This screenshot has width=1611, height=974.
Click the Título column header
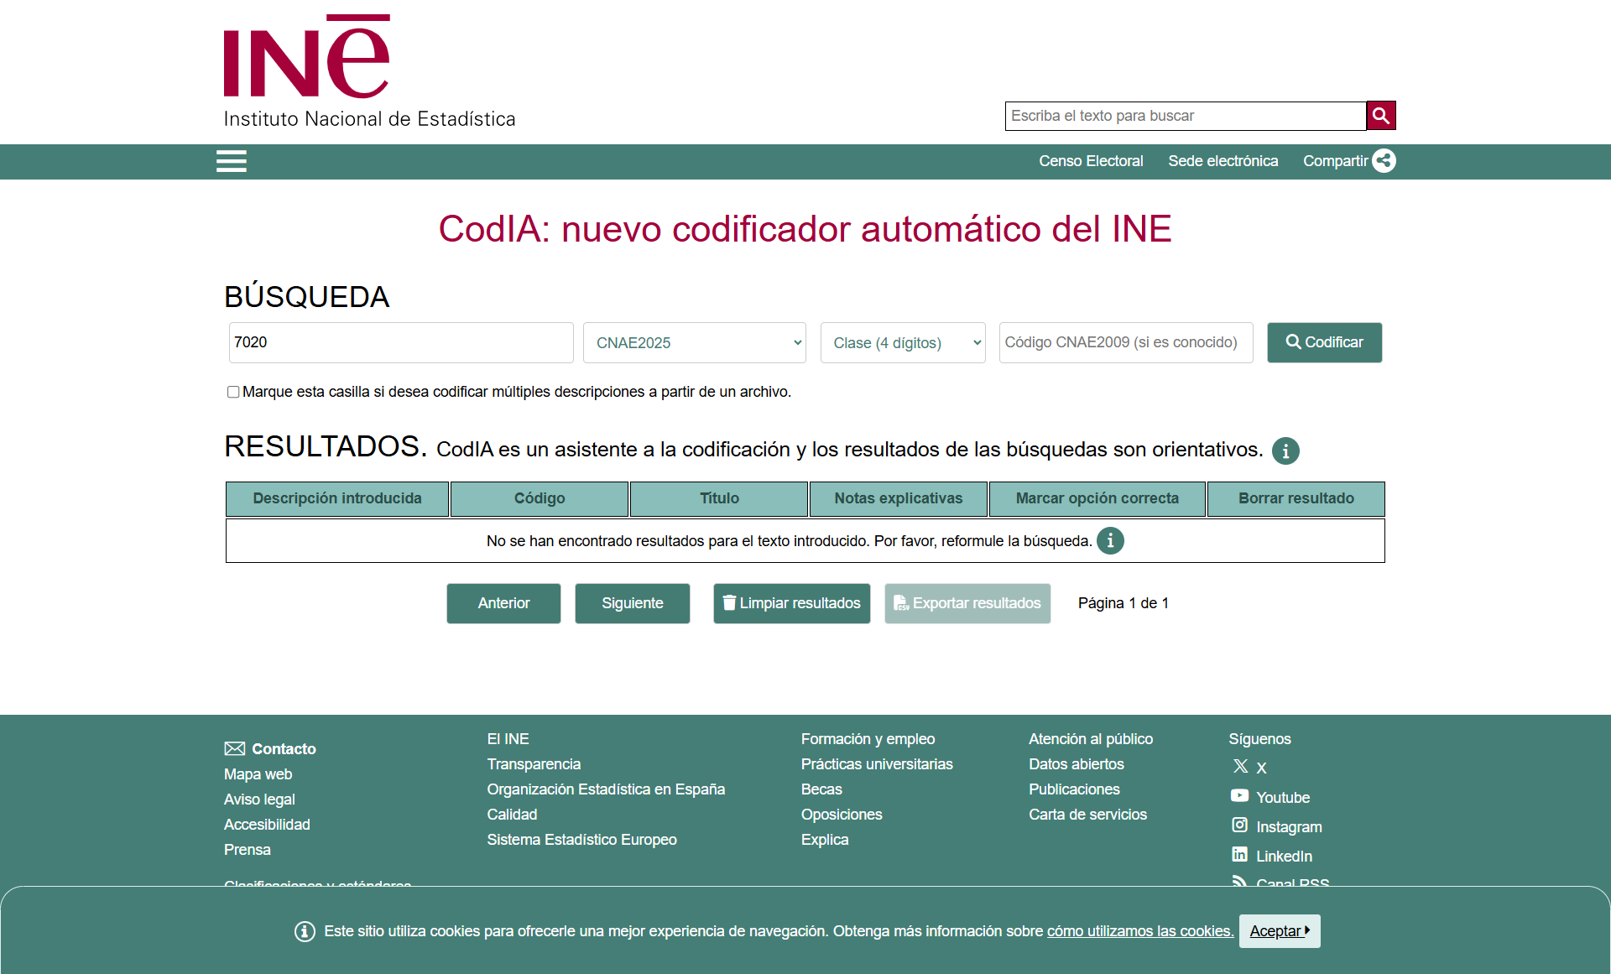coord(719,498)
